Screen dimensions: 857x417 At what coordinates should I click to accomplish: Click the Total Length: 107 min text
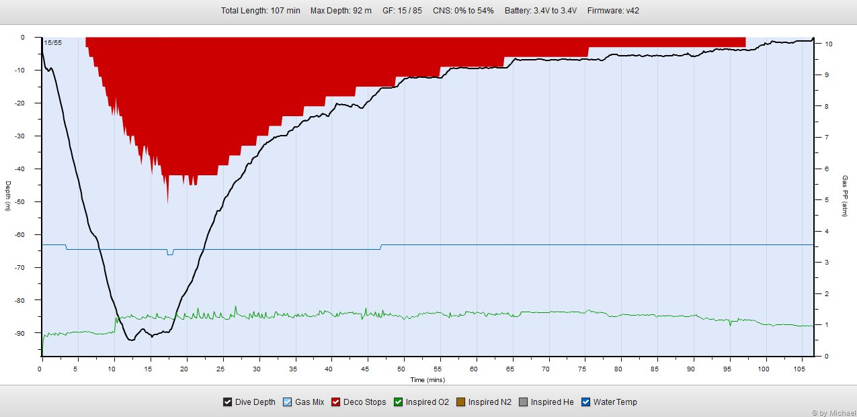pyautogui.click(x=260, y=11)
